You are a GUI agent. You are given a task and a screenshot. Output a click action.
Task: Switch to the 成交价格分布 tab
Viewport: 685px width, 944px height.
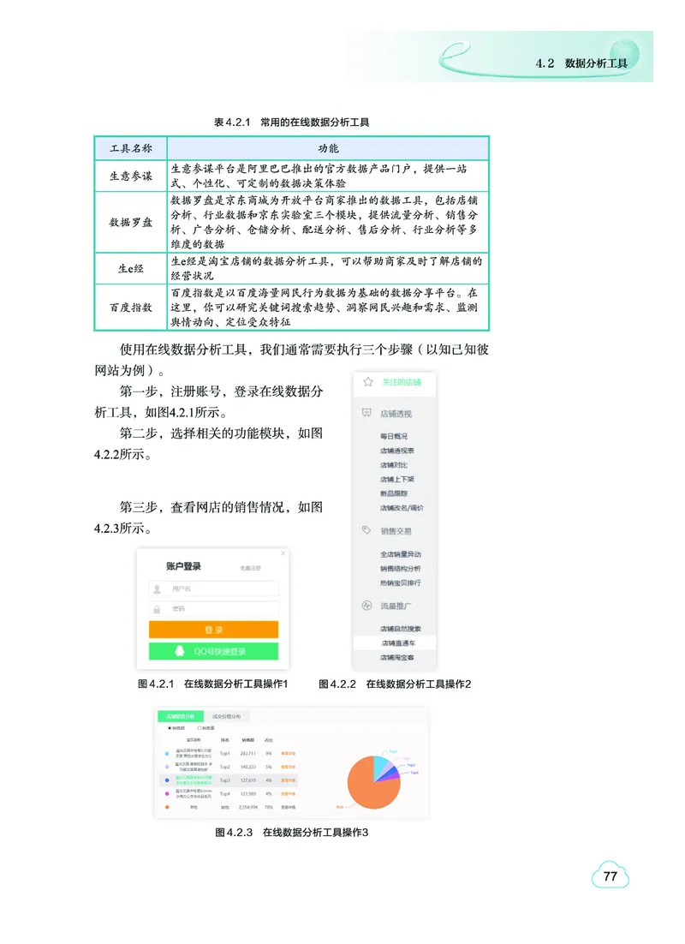[x=227, y=716]
